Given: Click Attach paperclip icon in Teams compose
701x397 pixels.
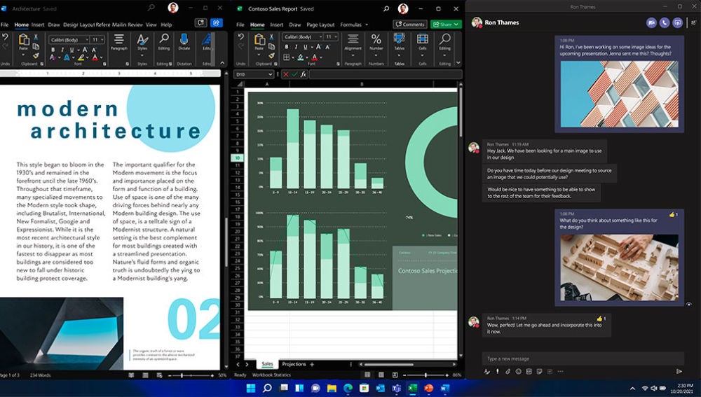Looking at the screenshot, I should 508,371.
